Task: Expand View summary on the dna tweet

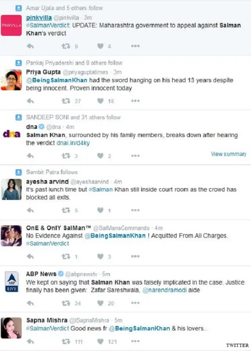Action: click(229, 154)
